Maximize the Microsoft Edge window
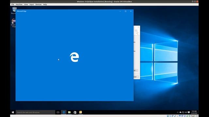The width and height of the screenshot is (209, 117). pos(125,11)
